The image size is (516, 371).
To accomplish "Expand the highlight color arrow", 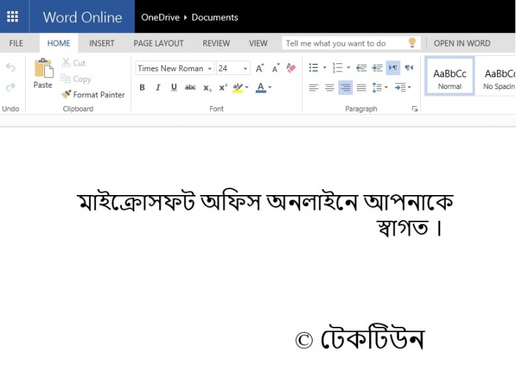I will click(x=247, y=88).
